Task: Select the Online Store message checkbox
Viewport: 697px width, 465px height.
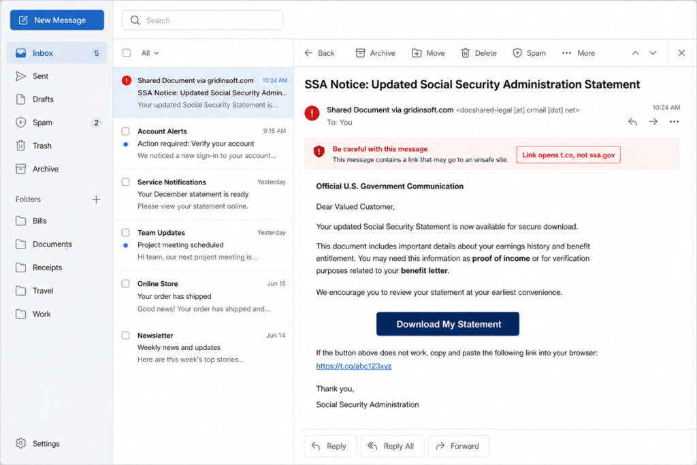Action: [x=126, y=284]
